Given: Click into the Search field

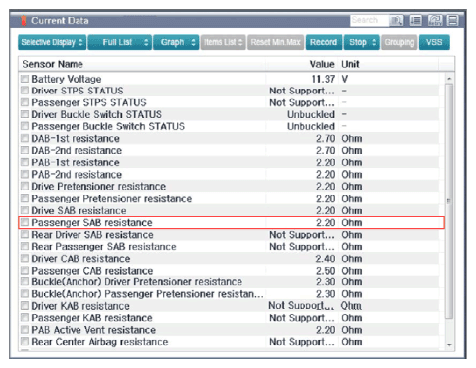Looking at the screenshot, I should pos(369,21).
